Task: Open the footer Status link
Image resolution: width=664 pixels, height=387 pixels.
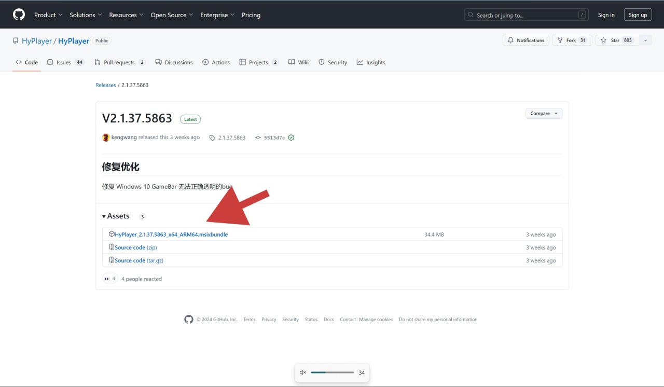Action: [311, 320]
